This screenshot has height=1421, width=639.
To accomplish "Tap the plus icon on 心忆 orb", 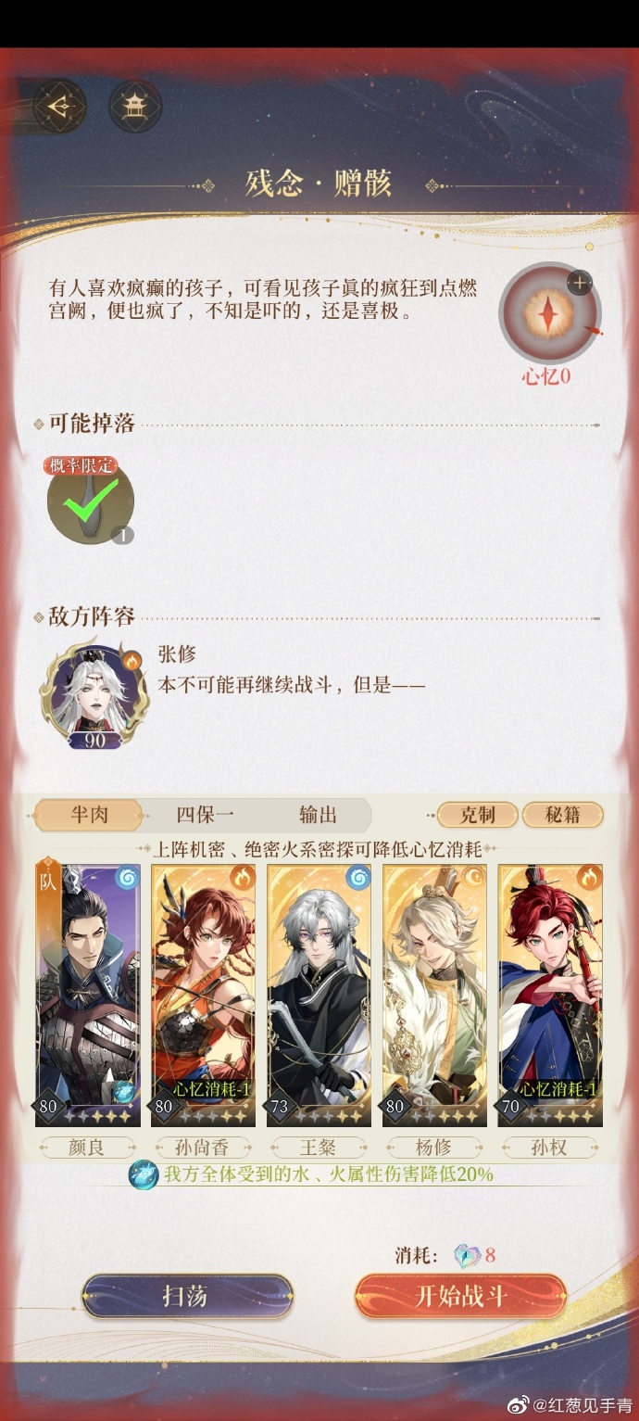I will coord(579,282).
